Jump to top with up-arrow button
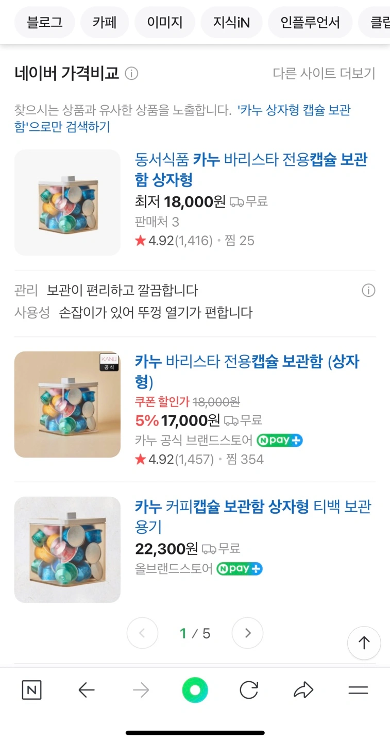 pyautogui.click(x=364, y=643)
